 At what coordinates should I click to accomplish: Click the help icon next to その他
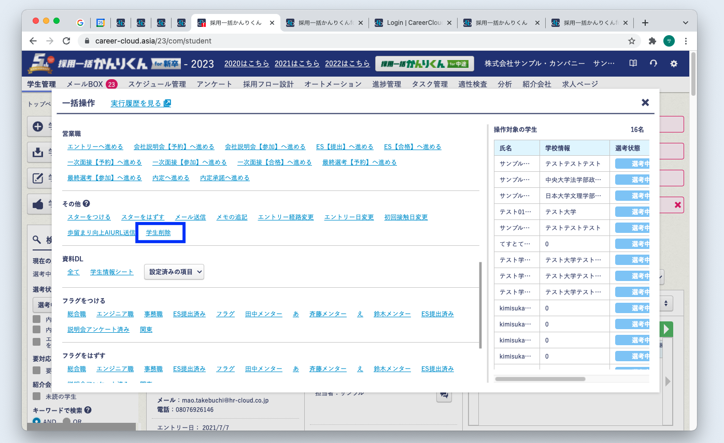click(86, 204)
